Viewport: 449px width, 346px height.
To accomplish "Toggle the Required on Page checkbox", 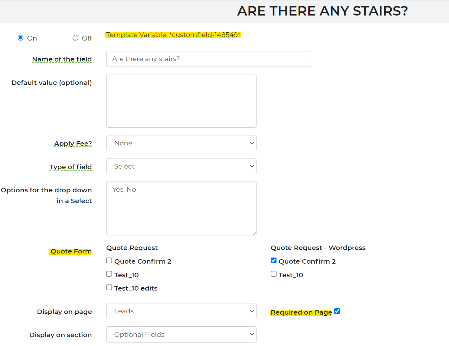I will 337,311.
